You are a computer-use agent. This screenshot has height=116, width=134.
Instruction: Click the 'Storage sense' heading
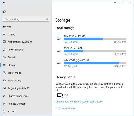pyautogui.click(x=65, y=77)
